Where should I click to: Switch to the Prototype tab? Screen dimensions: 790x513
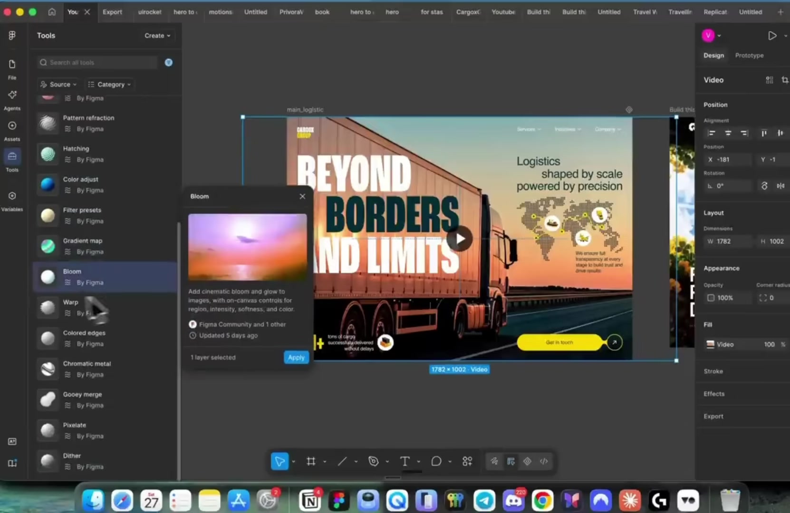click(749, 55)
